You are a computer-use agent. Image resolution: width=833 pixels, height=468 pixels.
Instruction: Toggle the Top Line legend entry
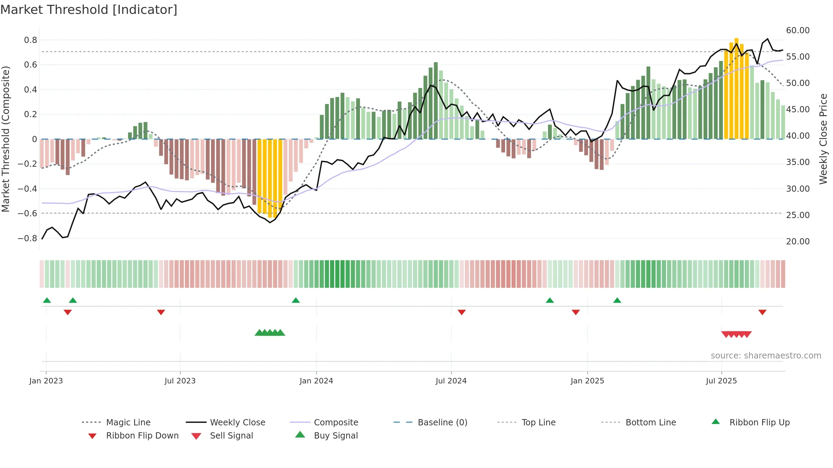pyautogui.click(x=527, y=422)
